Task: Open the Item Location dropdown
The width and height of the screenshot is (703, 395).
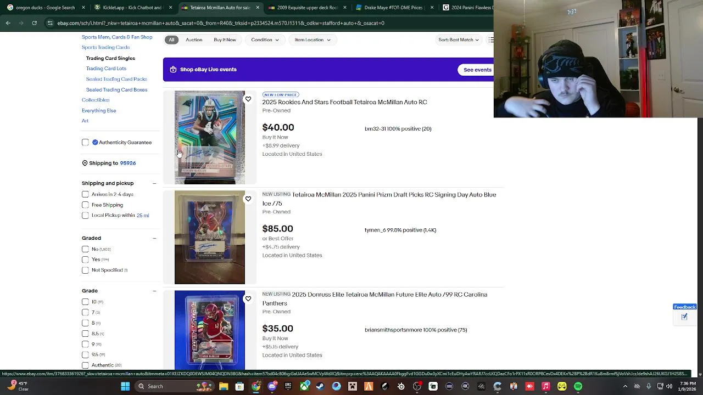Action: coord(313,40)
